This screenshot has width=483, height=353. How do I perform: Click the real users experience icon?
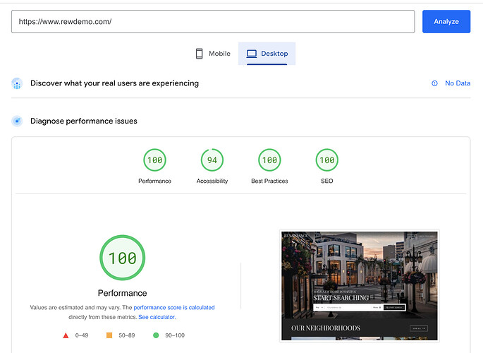(17, 83)
